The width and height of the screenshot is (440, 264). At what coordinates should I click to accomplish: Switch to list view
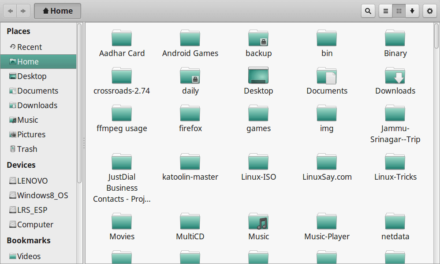pyautogui.click(x=386, y=11)
